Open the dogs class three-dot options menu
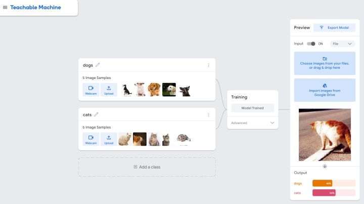The width and height of the screenshot is (364, 204). (x=208, y=65)
